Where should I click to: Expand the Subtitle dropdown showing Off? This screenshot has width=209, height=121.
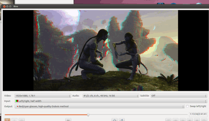[x=179, y=96]
